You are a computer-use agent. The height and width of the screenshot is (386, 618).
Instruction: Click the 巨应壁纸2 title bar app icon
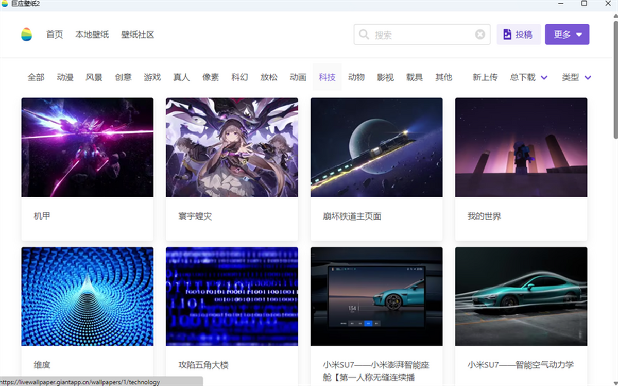pyautogui.click(x=5, y=4)
